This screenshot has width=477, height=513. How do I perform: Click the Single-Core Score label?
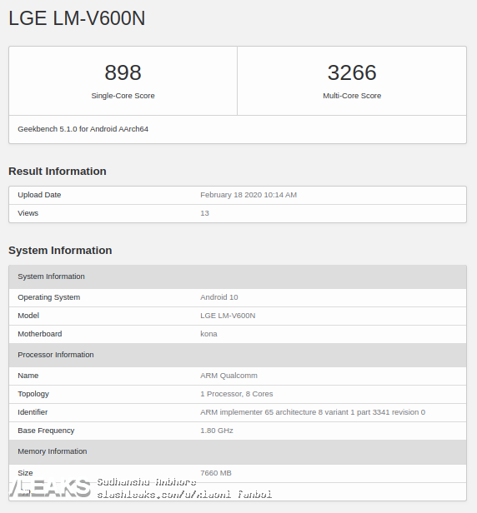[123, 96]
